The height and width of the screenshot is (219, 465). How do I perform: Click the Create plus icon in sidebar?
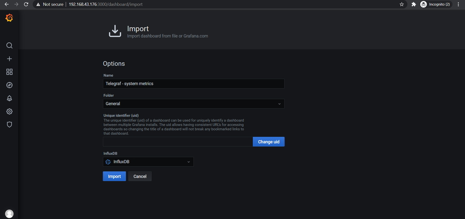point(9,58)
